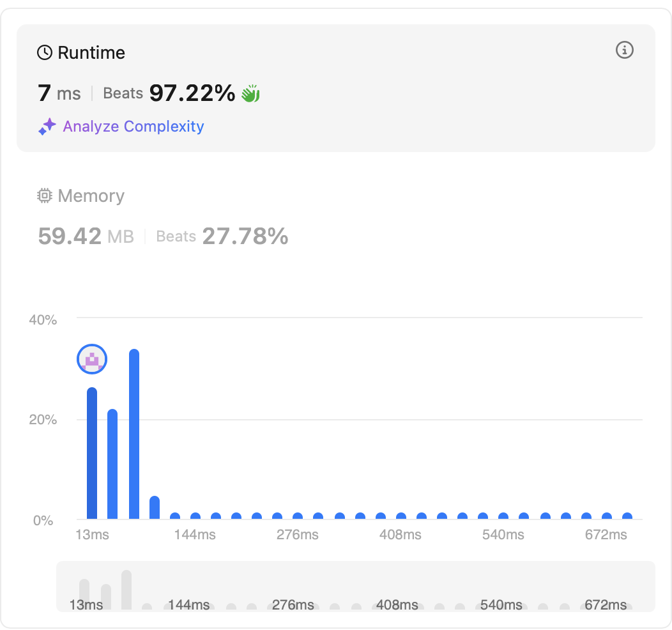672x630 pixels.
Task: Select the last bar at chart's right end
Action: coord(627,516)
